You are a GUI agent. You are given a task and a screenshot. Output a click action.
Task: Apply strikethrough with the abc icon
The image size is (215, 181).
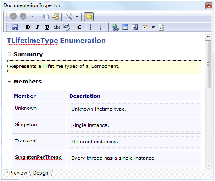click(57, 27)
